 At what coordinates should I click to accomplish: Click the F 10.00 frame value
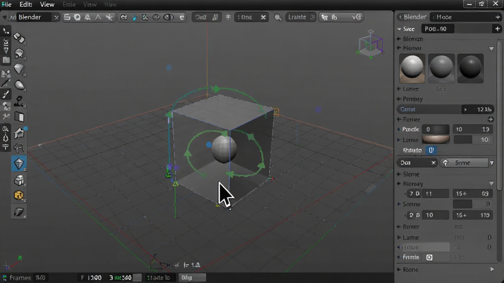pos(91,278)
